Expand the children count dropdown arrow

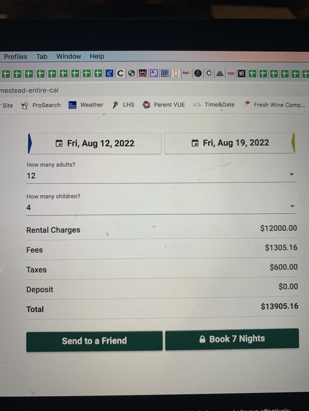292,206
